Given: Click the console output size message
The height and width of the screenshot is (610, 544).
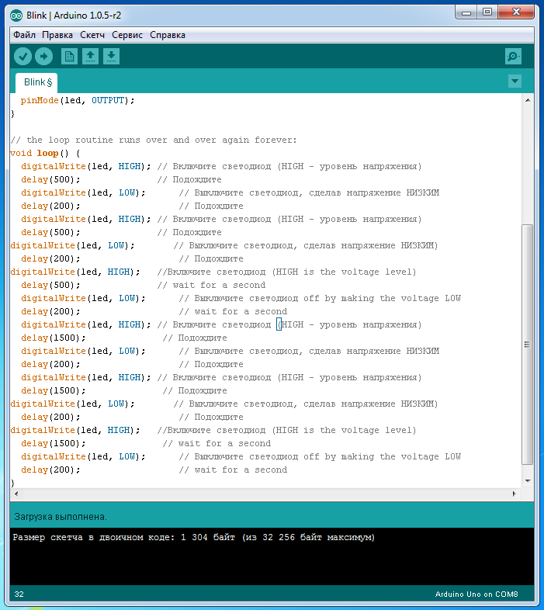Looking at the screenshot, I should coord(194,537).
